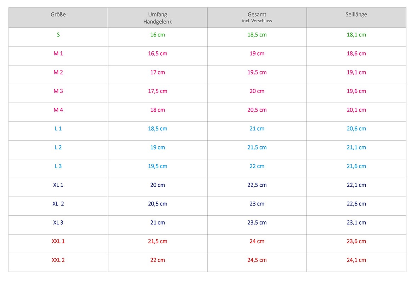Select the 21,1 cm Seillänge value

356,147
